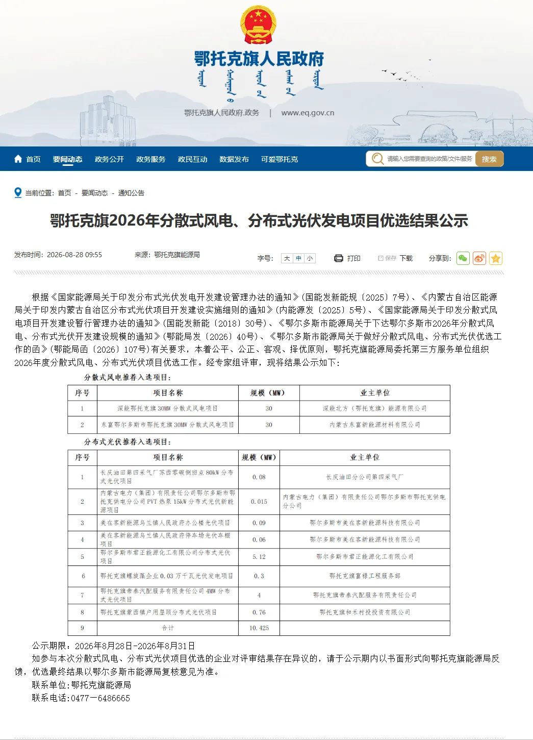
Task: Click value 0.76 in PV table
Action: 259,612
